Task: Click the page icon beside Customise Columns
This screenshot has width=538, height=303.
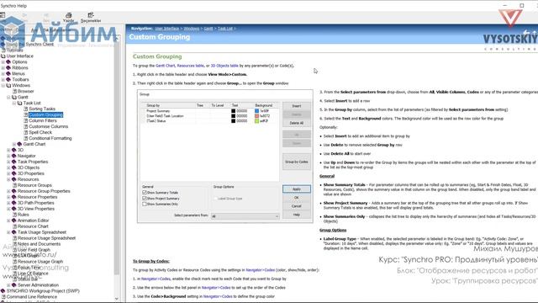Action: tap(26, 126)
